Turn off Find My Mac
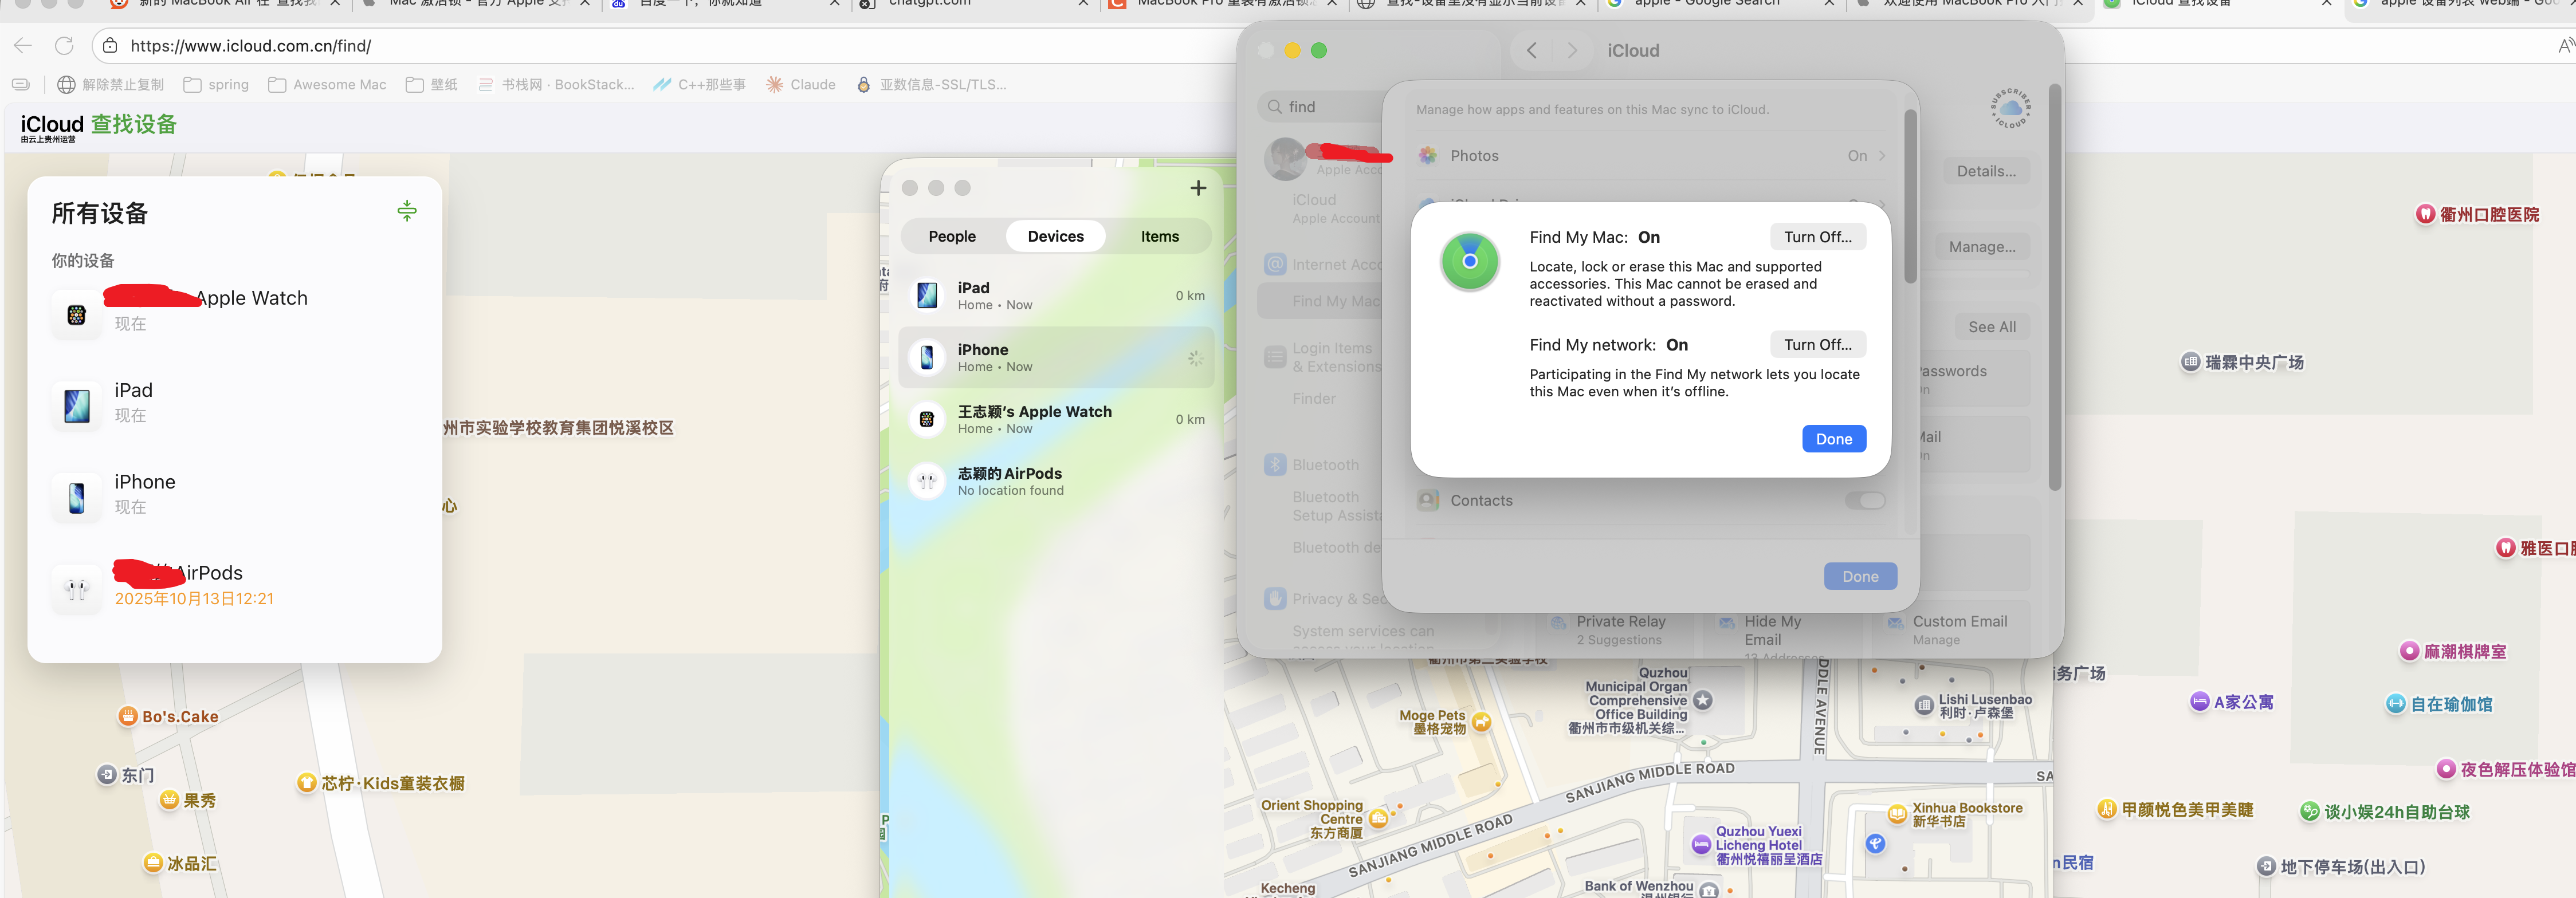2576x898 pixels. coord(1817,237)
